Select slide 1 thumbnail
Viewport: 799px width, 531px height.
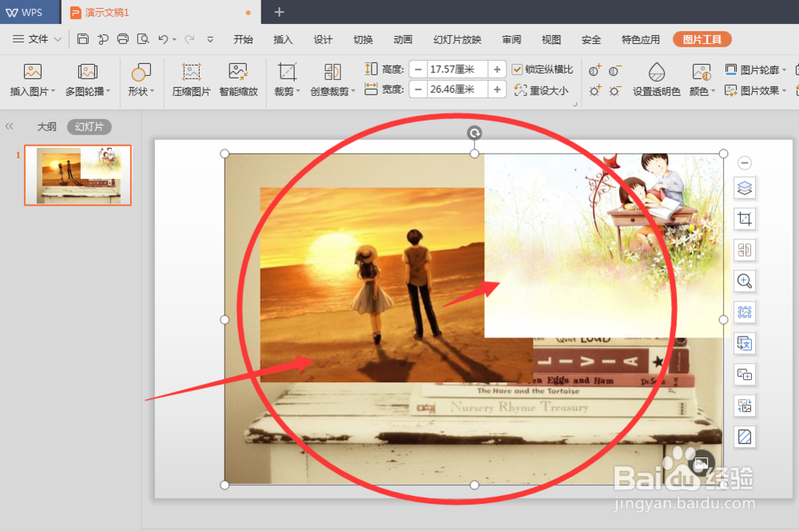click(78, 175)
